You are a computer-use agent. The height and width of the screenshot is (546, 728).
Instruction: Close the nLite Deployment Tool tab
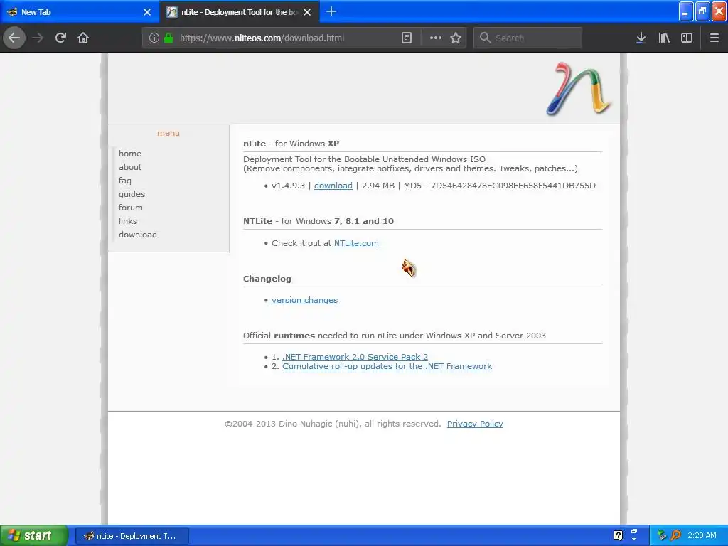click(x=307, y=12)
